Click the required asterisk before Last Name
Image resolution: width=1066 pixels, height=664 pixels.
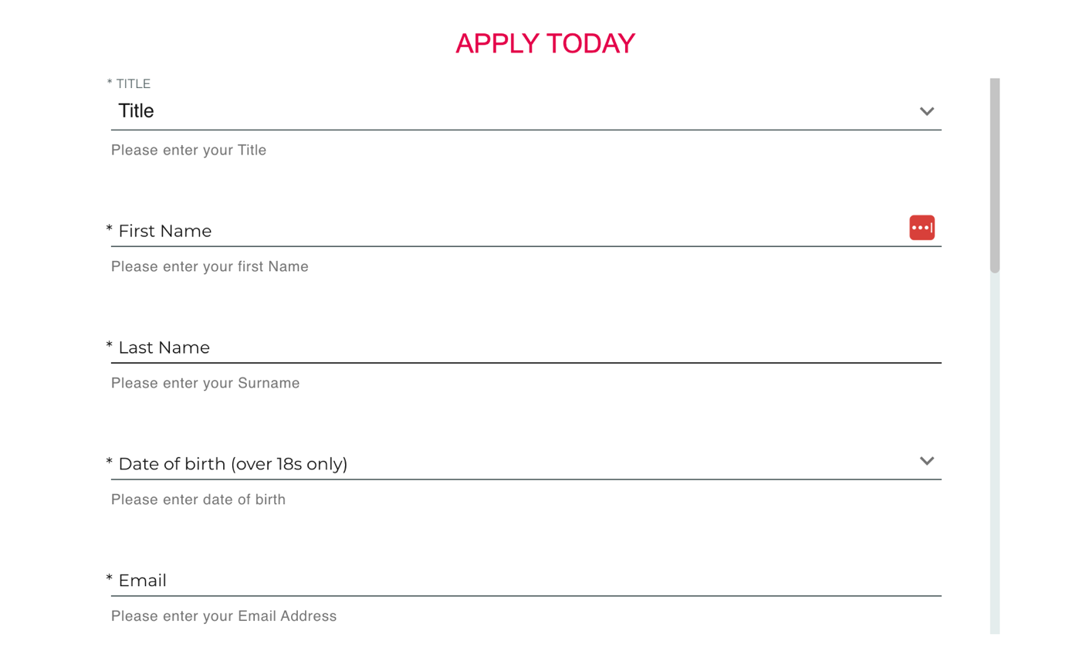click(x=110, y=345)
